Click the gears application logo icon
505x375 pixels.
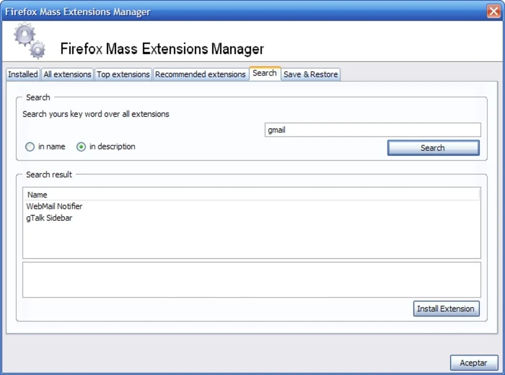click(30, 41)
